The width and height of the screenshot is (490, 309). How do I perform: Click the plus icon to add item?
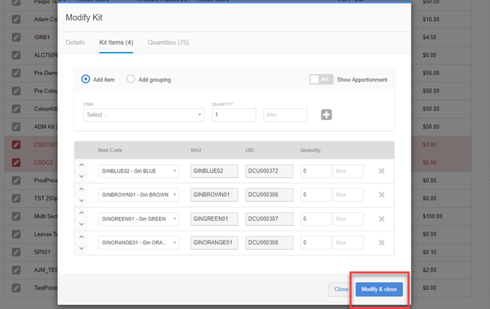click(x=326, y=115)
